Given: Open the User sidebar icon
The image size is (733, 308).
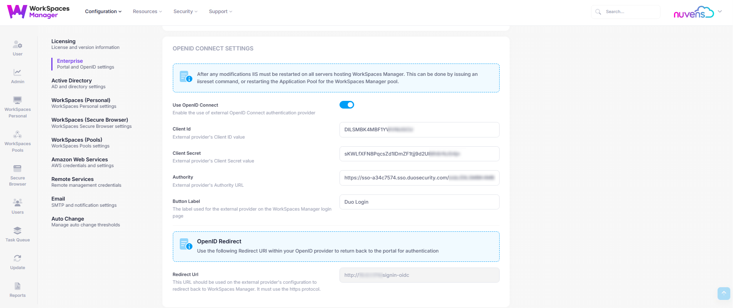Looking at the screenshot, I should click(x=17, y=45).
